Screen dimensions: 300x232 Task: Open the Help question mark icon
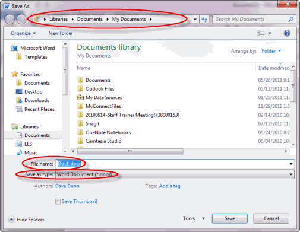point(287,33)
